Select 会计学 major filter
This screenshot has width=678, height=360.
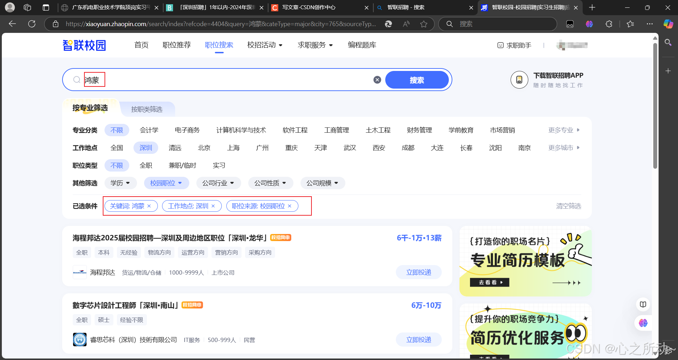(x=149, y=130)
